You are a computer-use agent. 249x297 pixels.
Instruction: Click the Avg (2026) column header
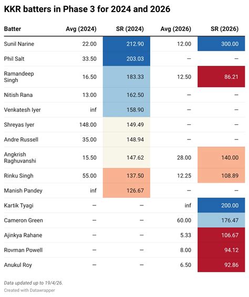pyautogui.click(x=175, y=29)
